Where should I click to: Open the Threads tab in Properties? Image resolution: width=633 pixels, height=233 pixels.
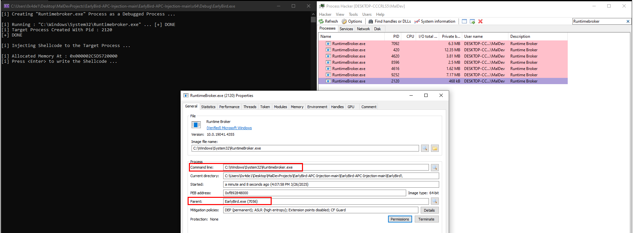pyautogui.click(x=250, y=107)
